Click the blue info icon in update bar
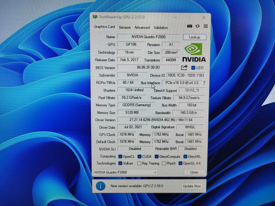 click(100, 186)
